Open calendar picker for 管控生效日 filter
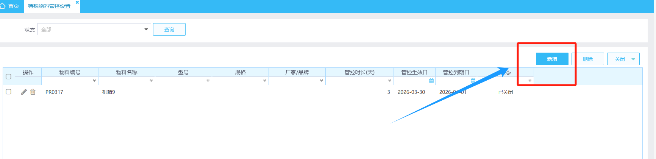 (431, 81)
